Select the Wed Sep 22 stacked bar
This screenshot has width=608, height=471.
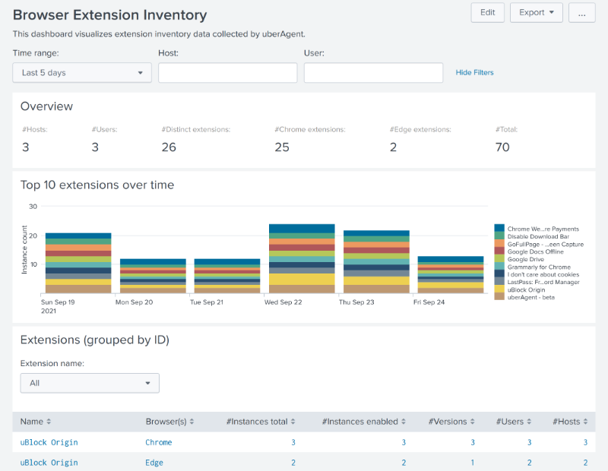coord(302,259)
